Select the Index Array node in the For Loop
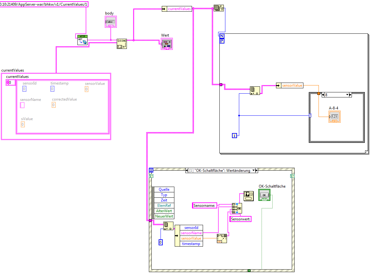The height and width of the screenshot is (274, 384). coord(255,91)
